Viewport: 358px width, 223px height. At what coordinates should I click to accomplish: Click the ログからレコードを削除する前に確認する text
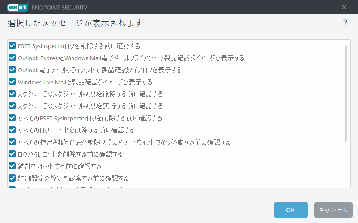(x=70, y=154)
